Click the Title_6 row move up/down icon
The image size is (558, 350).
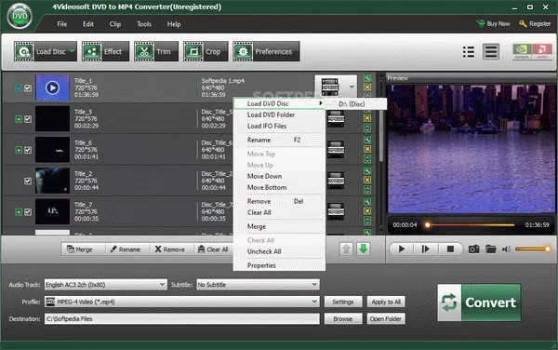[367, 159]
